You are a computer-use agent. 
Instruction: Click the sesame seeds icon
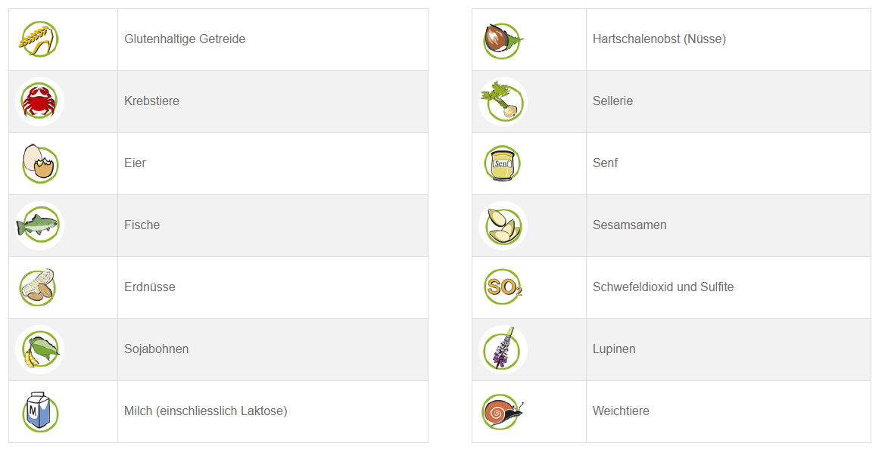pos(503,226)
